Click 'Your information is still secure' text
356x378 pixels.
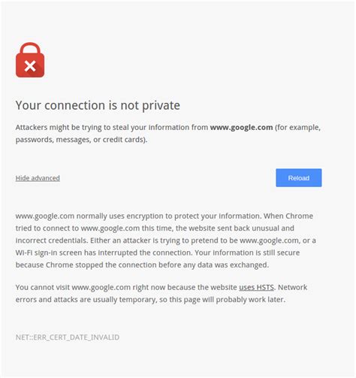247,253
